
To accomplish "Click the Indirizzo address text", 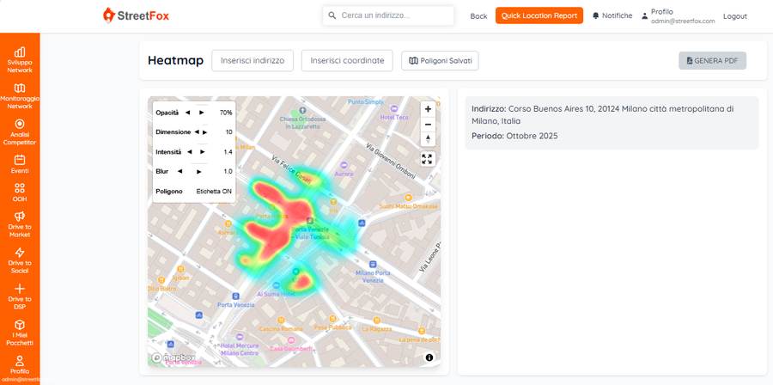I will (x=603, y=114).
